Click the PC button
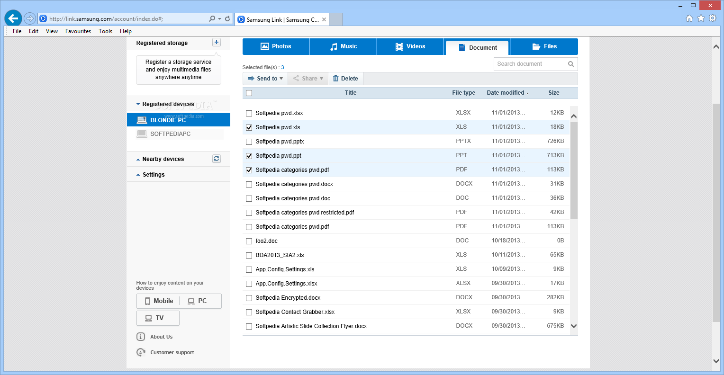Viewport: 724px width, 375px height. point(200,301)
